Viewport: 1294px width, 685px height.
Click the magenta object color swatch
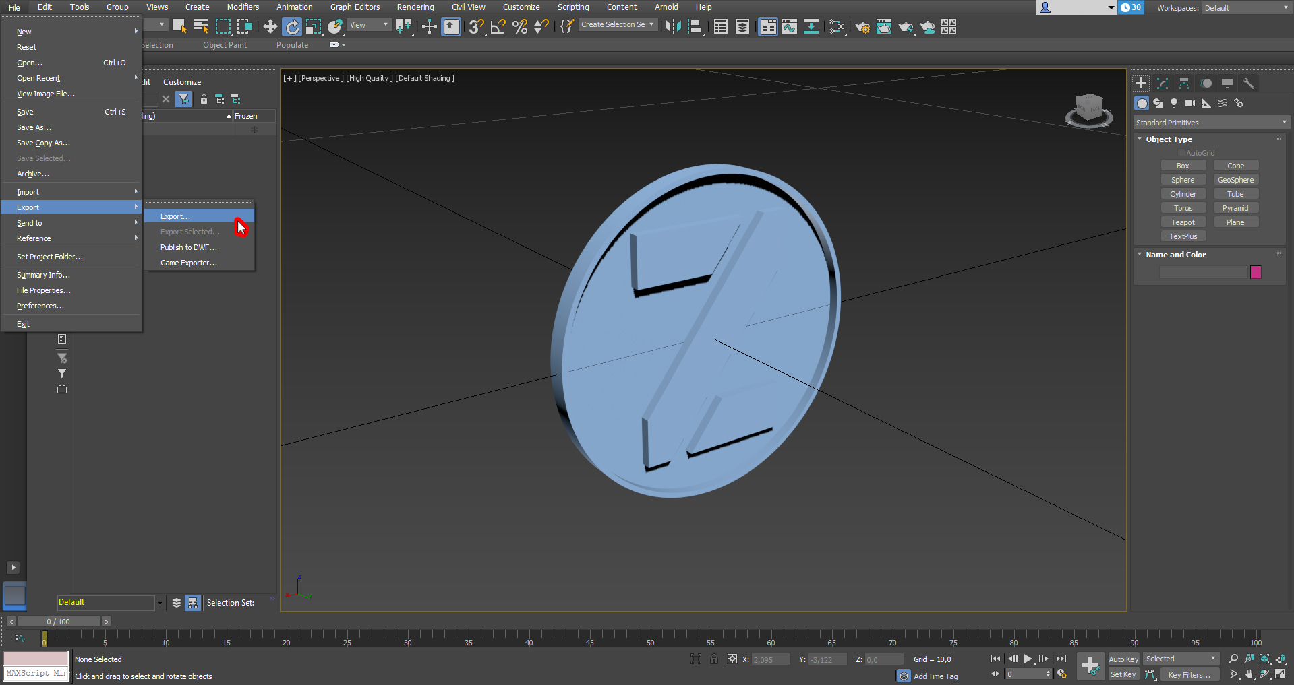click(x=1256, y=272)
